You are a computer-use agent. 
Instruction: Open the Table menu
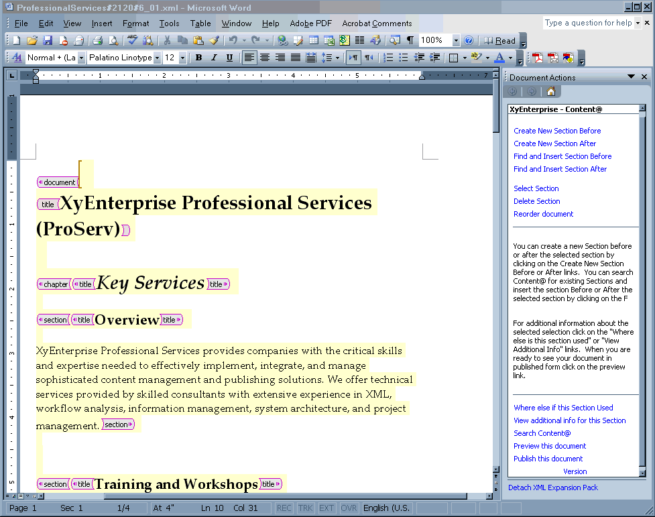pyautogui.click(x=200, y=23)
